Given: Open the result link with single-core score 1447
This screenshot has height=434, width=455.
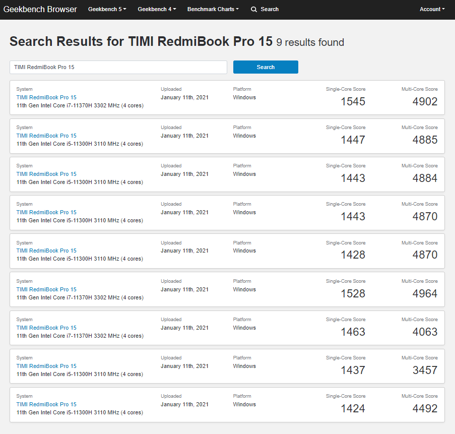Looking at the screenshot, I should (x=46, y=136).
